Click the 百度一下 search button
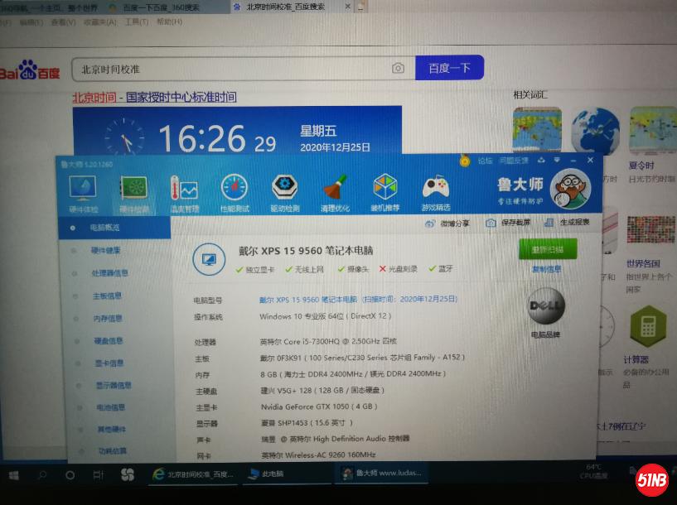677x505 pixels. point(449,68)
